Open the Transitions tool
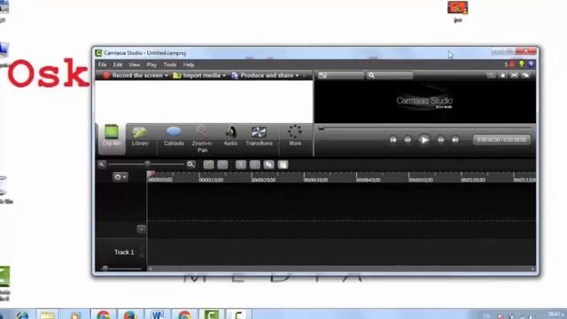Viewport: 567px width, 319px height. [259, 136]
